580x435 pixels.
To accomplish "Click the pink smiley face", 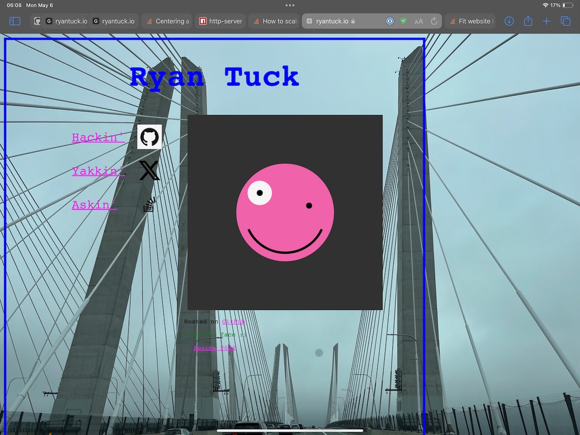I will pos(285,213).
